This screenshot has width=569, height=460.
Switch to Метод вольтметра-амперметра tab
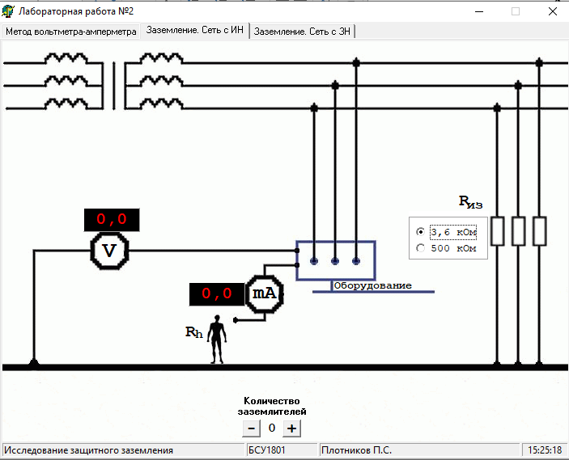(70, 32)
